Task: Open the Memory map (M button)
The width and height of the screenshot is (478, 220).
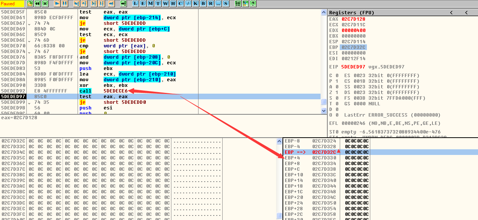Action: click(151, 4)
